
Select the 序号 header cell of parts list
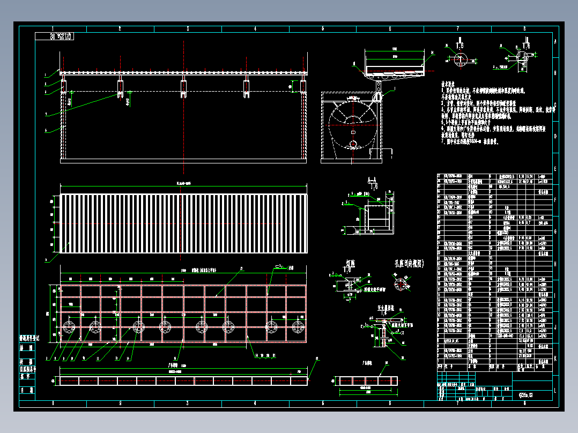tap(440, 367)
